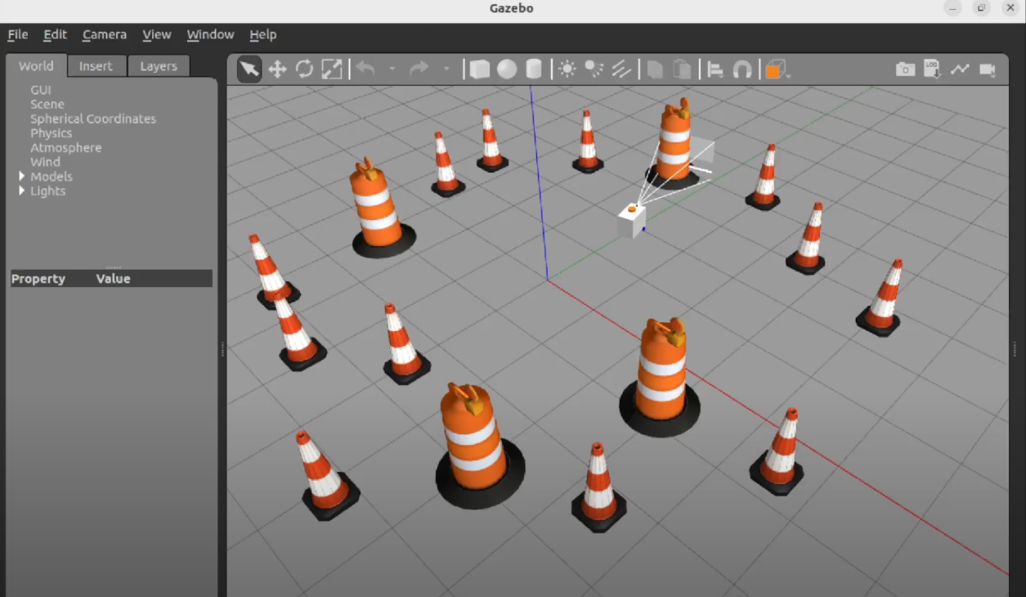
Task: Toggle the data logging icon
Action: [932, 70]
